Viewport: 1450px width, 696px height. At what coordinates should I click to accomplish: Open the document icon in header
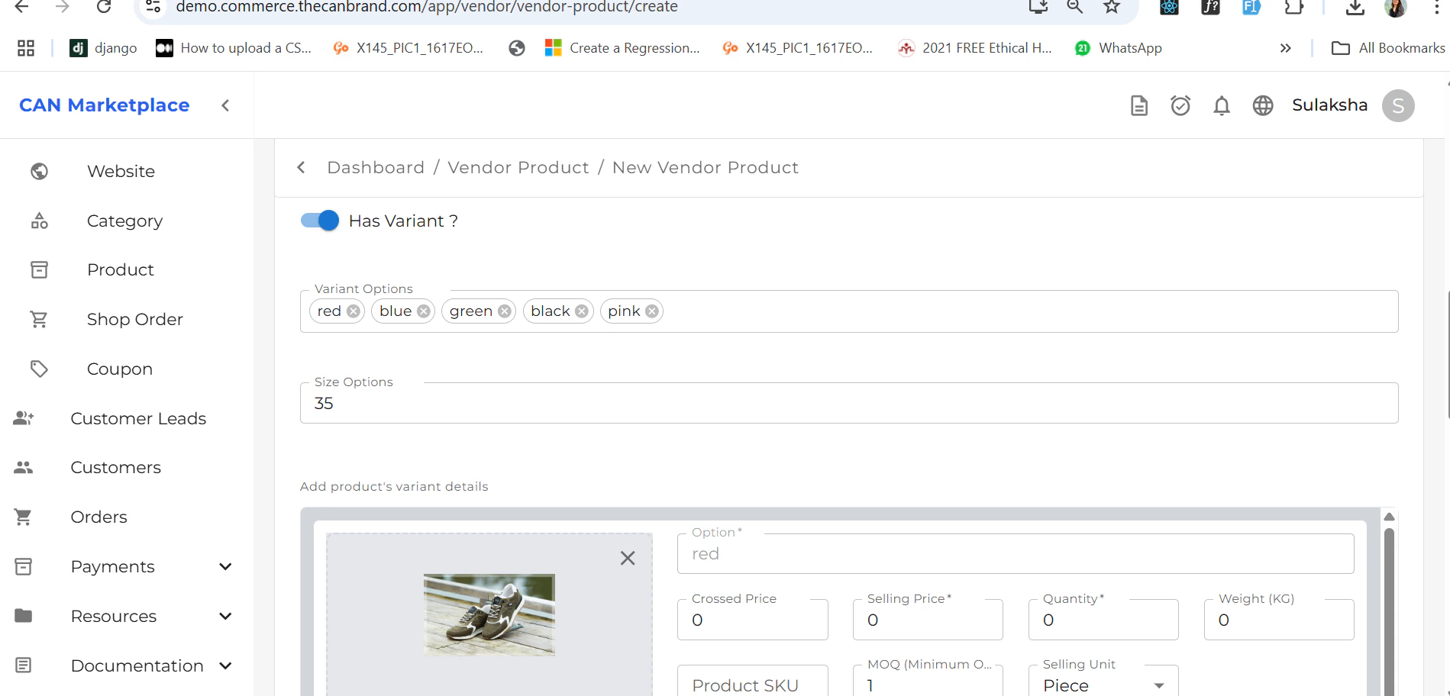1139,105
